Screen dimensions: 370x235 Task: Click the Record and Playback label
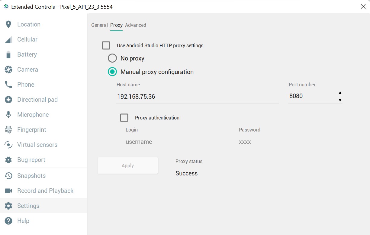(x=45, y=191)
